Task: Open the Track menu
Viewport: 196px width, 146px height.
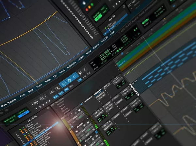Action: pos(48,81)
